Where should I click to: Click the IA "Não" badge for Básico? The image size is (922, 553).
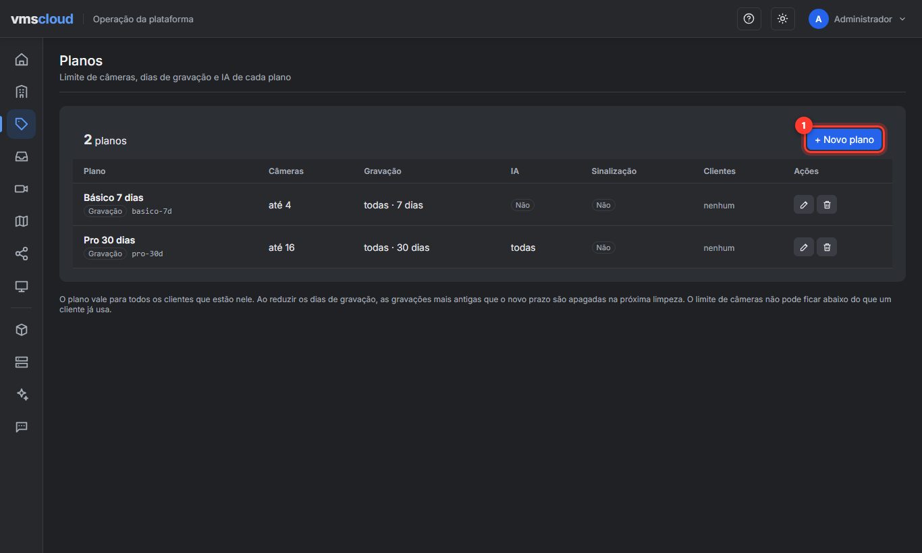(x=522, y=205)
